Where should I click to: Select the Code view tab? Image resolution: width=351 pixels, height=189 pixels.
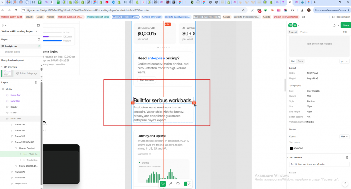301,61
